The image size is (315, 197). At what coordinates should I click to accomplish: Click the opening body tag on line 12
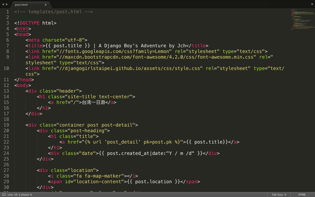[x=23, y=85]
